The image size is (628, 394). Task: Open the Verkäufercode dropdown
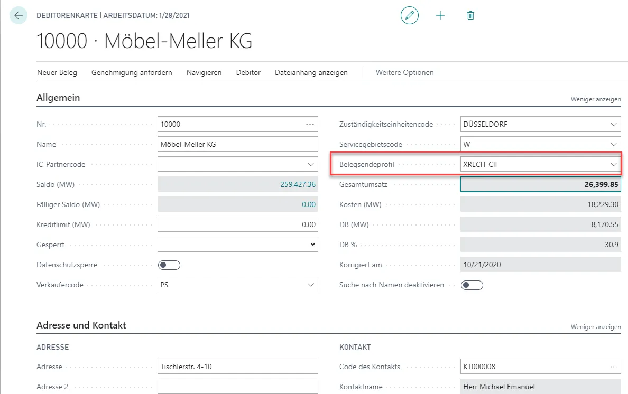pos(310,285)
